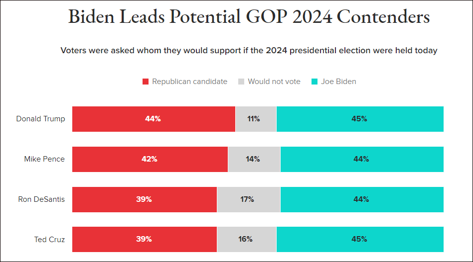Select the 17% would not vote segment
The width and height of the screenshot is (473, 262).
(248, 199)
